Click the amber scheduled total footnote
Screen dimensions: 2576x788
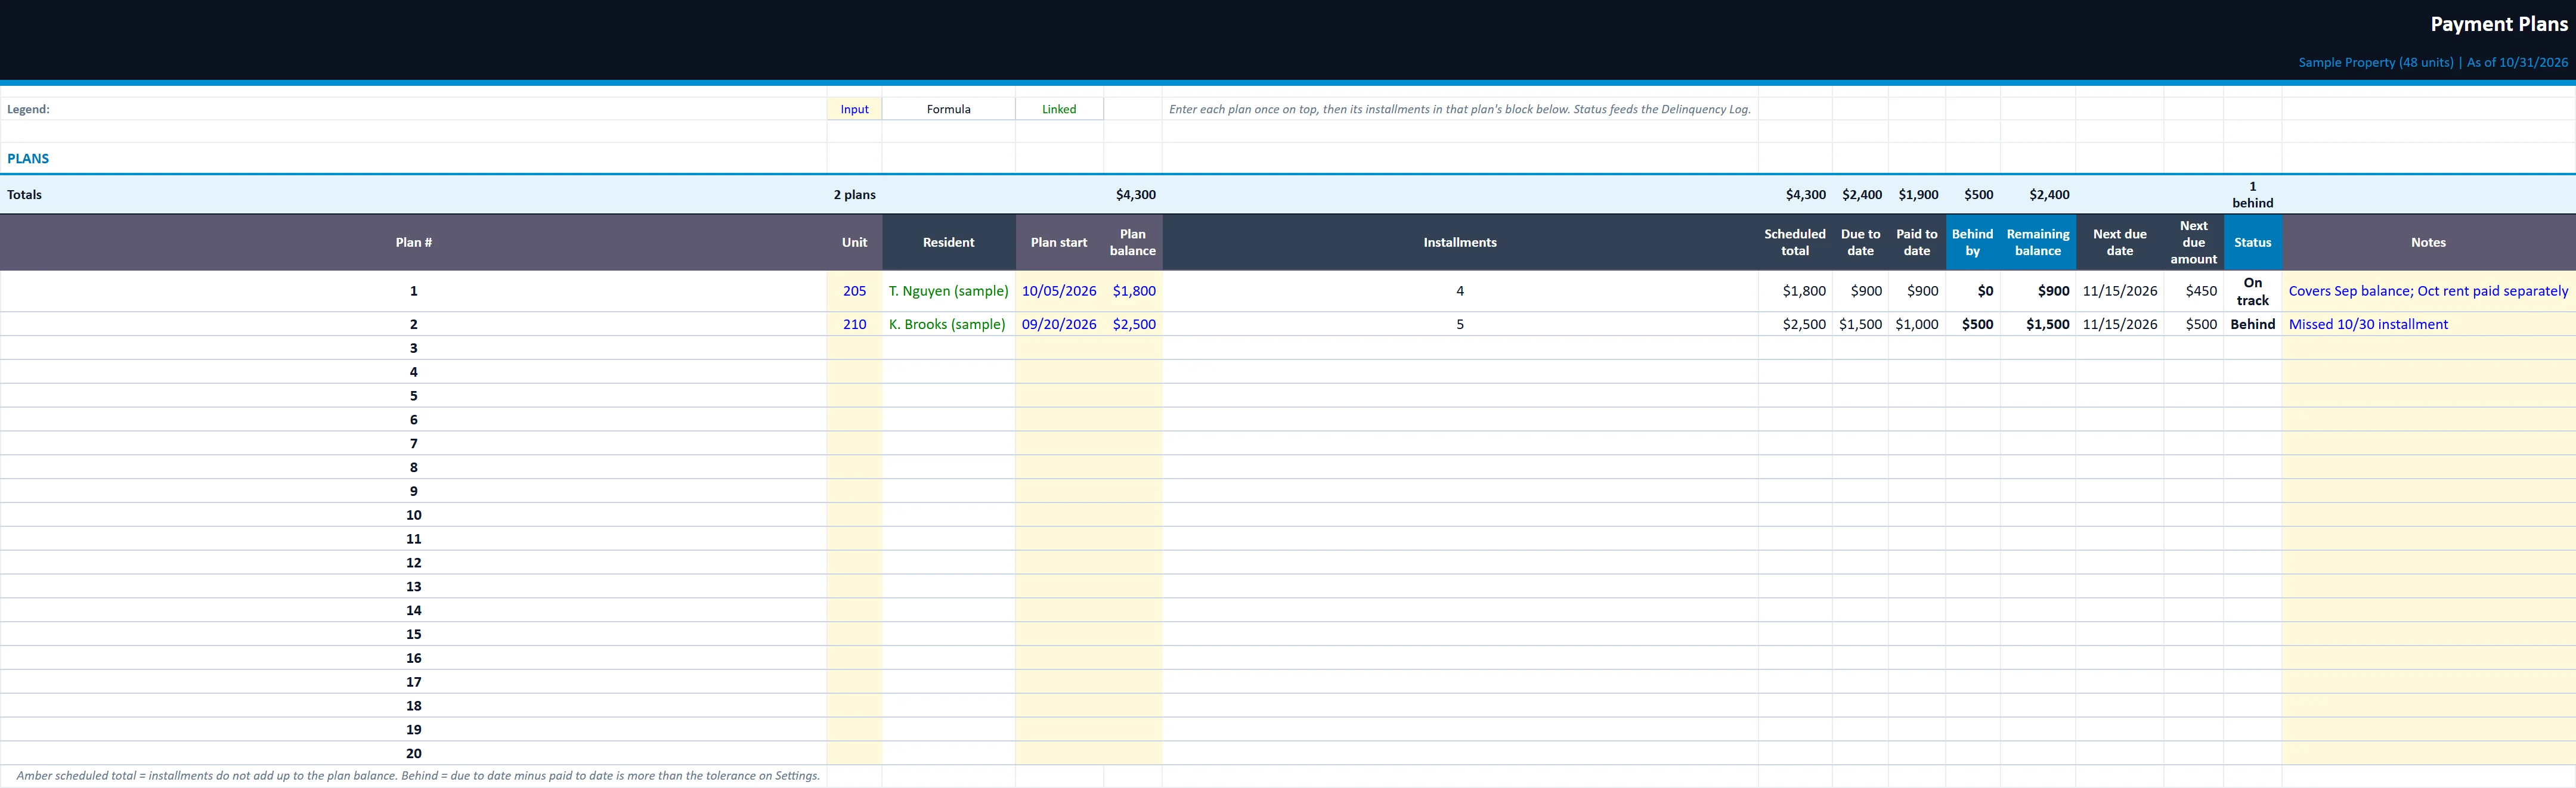[x=418, y=775]
